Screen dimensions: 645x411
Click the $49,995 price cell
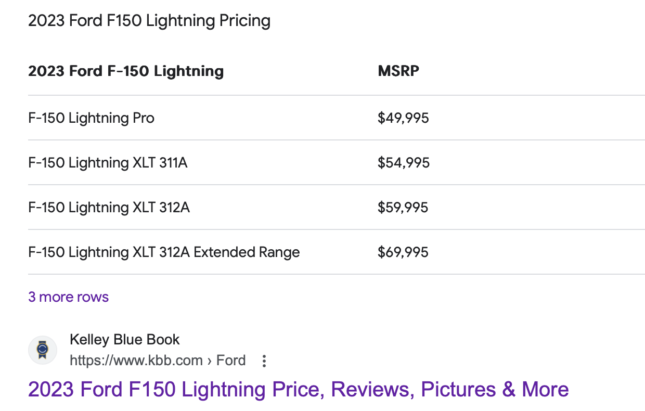click(x=404, y=118)
